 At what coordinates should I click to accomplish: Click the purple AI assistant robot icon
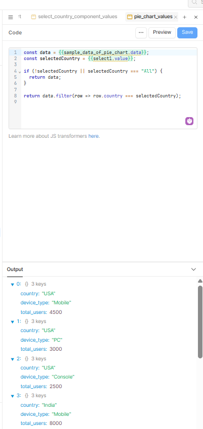pyautogui.click(x=189, y=121)
